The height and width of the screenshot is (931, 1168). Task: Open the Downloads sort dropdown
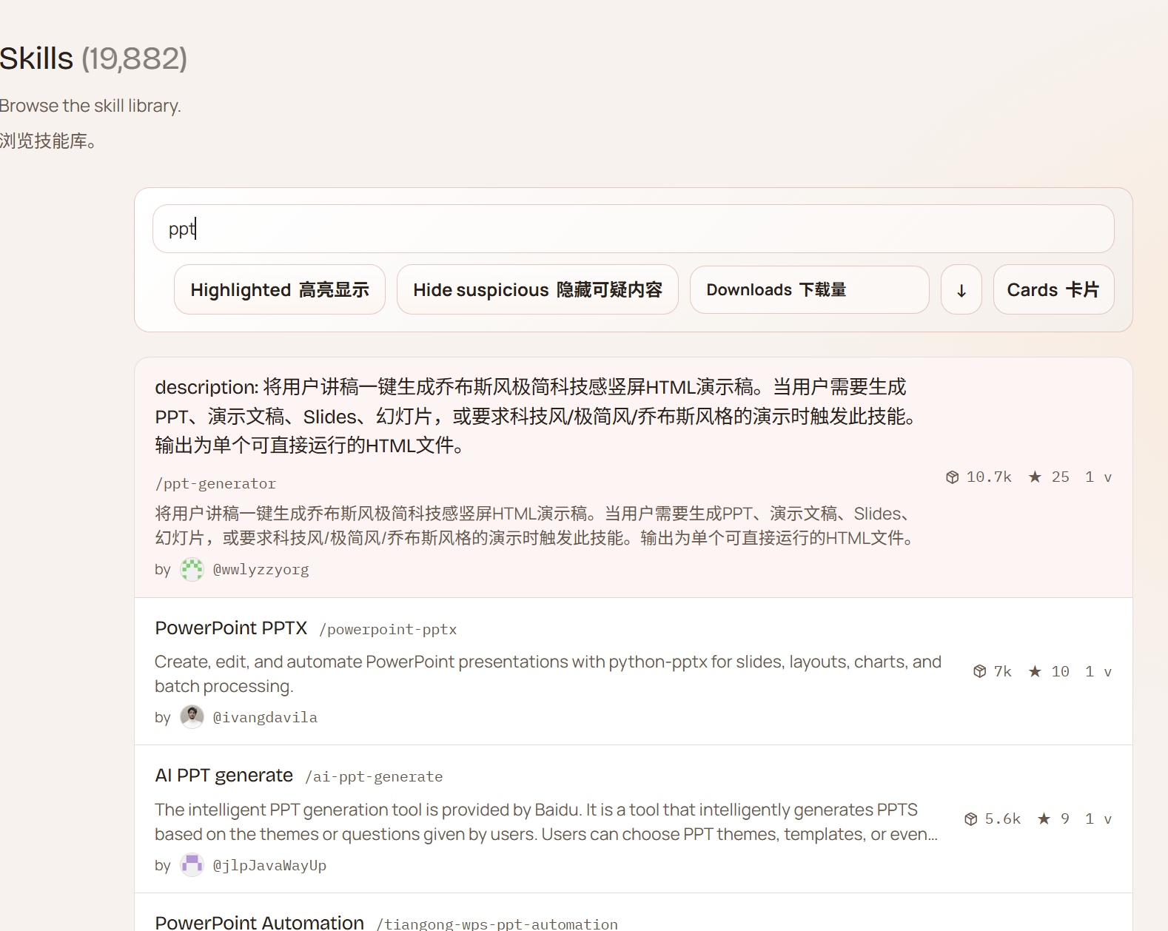click(x=809, y=290)
